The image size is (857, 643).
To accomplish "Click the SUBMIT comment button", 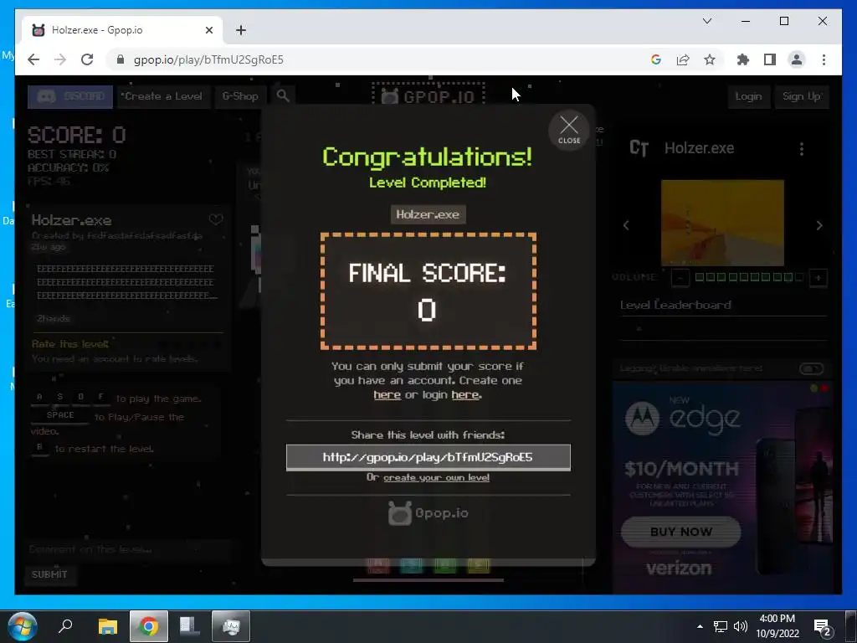I will tap(49, 574).
